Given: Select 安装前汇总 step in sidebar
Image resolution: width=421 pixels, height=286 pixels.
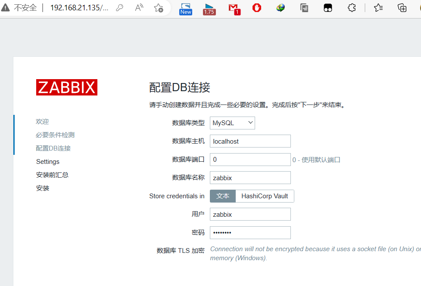Looking at the screenshot, I should tap(53, 175).
